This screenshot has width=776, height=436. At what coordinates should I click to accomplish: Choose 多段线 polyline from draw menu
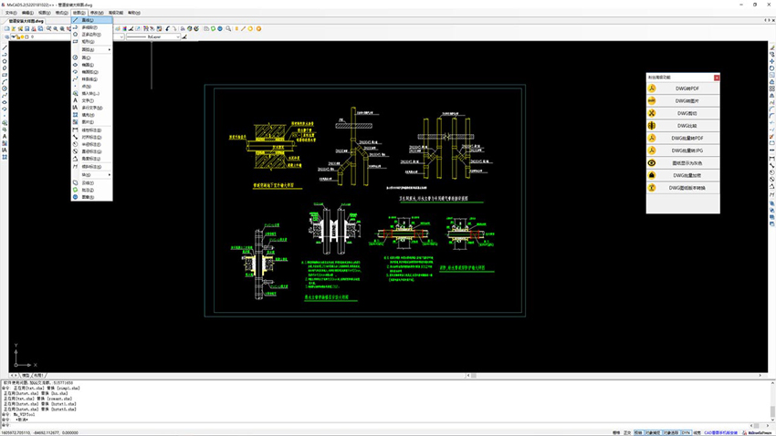click(91, 27)
